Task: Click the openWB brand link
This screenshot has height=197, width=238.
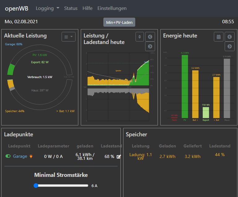Action: pos(16,8)
